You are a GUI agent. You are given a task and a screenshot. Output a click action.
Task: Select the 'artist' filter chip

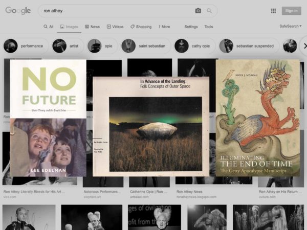[68, 46]
